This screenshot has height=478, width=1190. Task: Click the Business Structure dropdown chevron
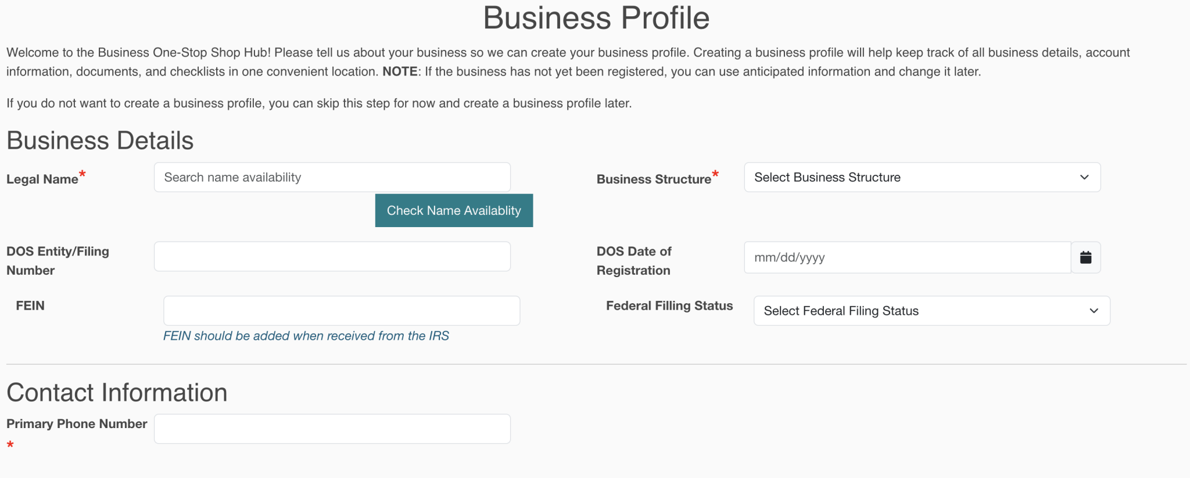coord(1084,177)
